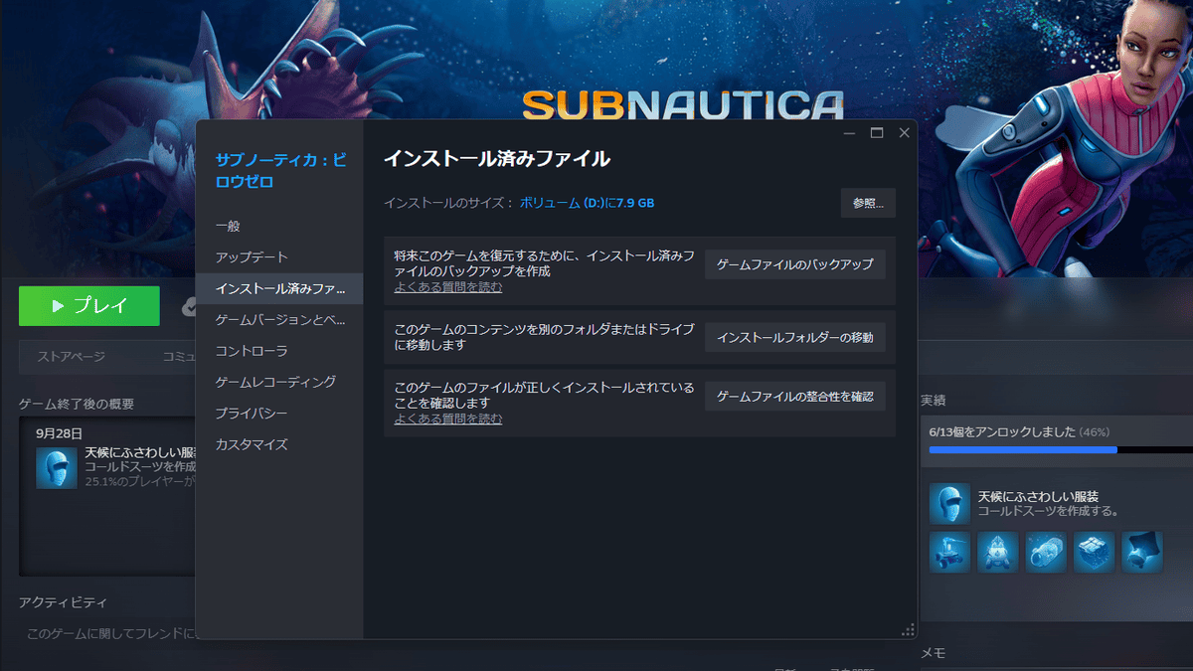Click the achievements progress bar
Viewport: 1193px width, 671px height.
1061,450
